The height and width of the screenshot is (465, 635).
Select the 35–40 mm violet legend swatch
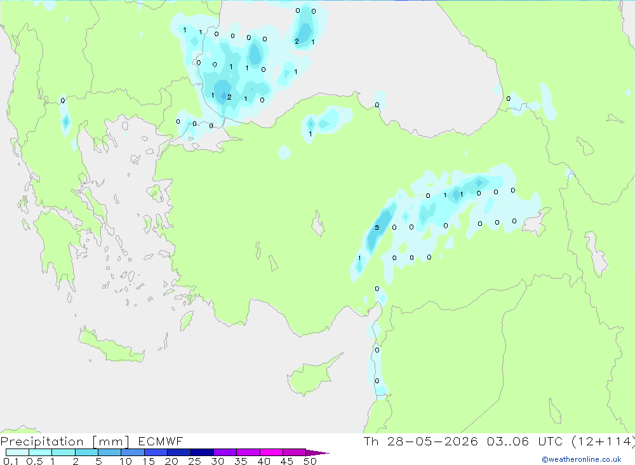[248, 452]
